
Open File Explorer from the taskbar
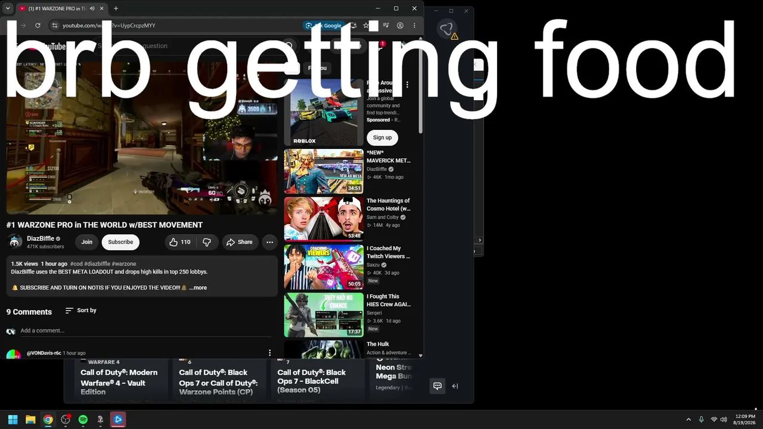[x=30, y=419]
